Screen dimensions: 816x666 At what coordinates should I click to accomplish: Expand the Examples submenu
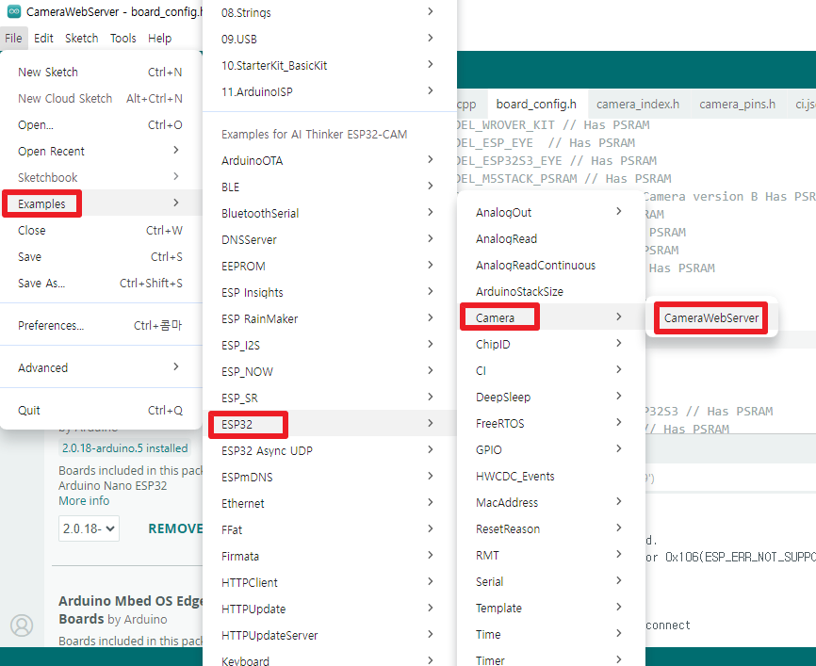pyautogui.click(x=101, y=203)
